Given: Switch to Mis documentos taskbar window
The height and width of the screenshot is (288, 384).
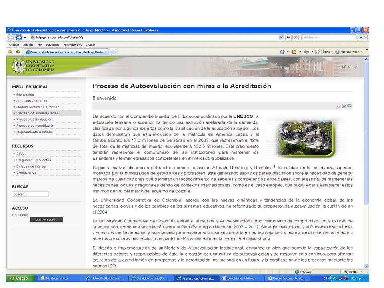Looking at the screenshot, I should pyautogui.click(x=60, y=278).
